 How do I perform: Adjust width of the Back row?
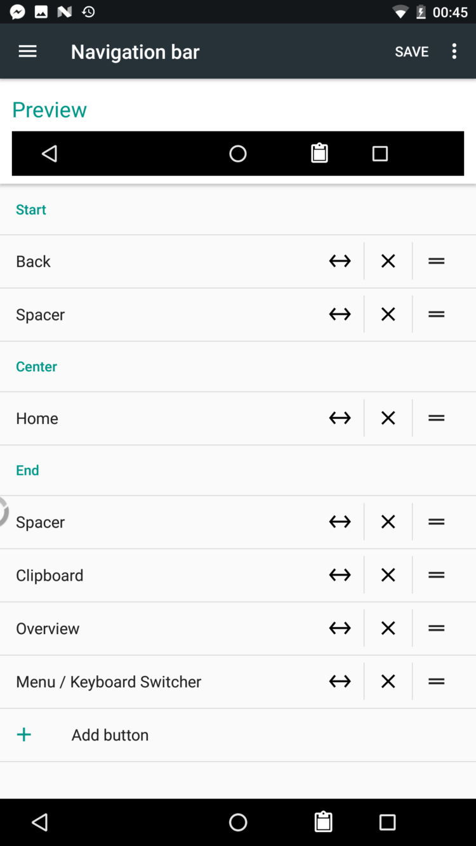(340, 261)
